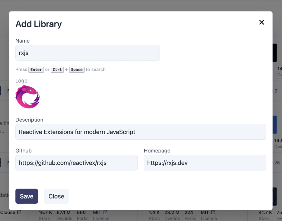Click the 67.1 M Dwnlds value
282x221 pixels.
point(64,213)
